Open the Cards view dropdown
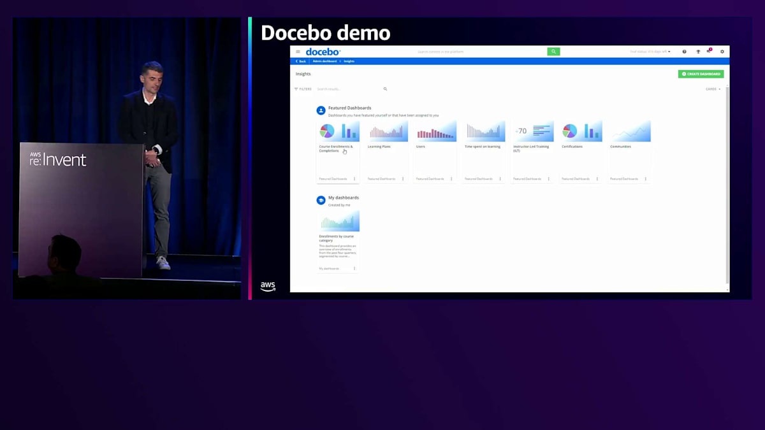Image resolution: width=765 pixels, height=430 pixels. tap(713, 89)
